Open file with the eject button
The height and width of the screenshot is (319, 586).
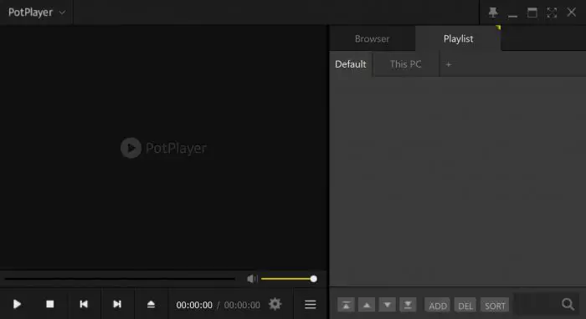151,304
